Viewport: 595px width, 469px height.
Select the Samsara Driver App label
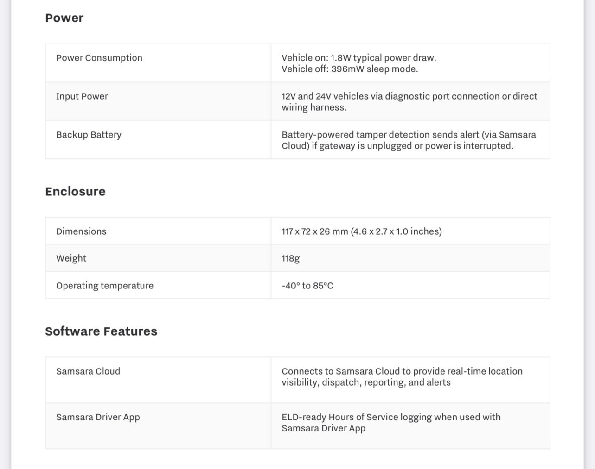tap(98, 417)
